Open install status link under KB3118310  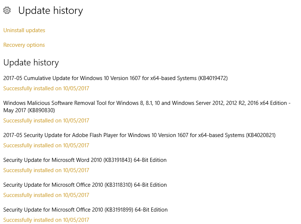click(x=46, y=195)
